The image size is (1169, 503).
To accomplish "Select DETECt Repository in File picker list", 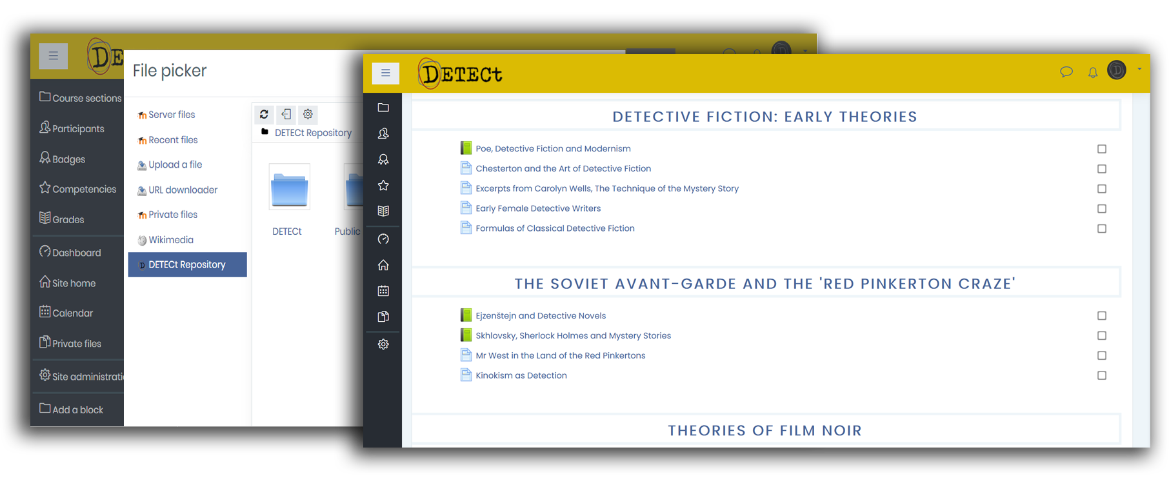I will click(187, 264).
